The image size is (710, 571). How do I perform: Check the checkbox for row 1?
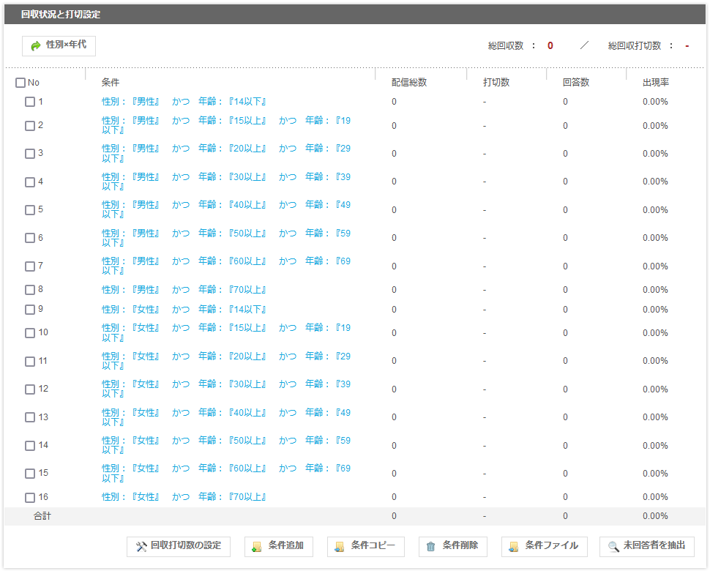click(x=30, y=102)
